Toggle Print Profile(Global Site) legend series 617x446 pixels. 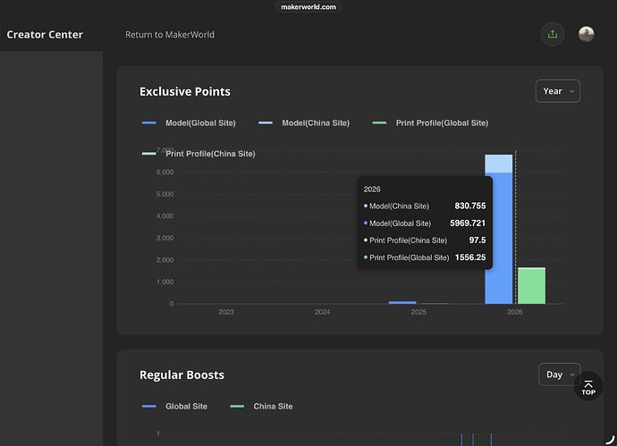tap(430, 123)
